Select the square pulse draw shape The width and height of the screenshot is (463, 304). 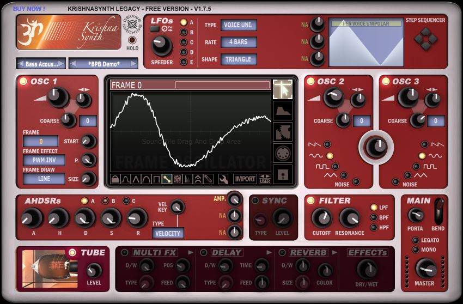(156, 179)
